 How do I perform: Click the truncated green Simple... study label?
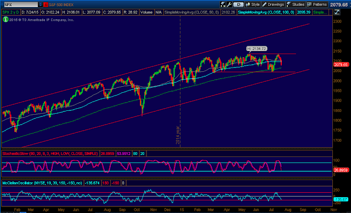pyautogui.click(x=320, y=12)
